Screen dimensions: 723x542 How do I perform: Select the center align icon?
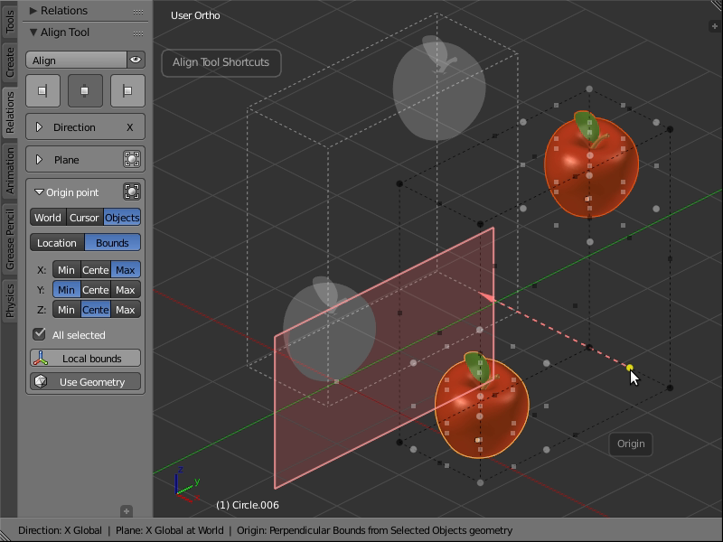coord(85,90)
